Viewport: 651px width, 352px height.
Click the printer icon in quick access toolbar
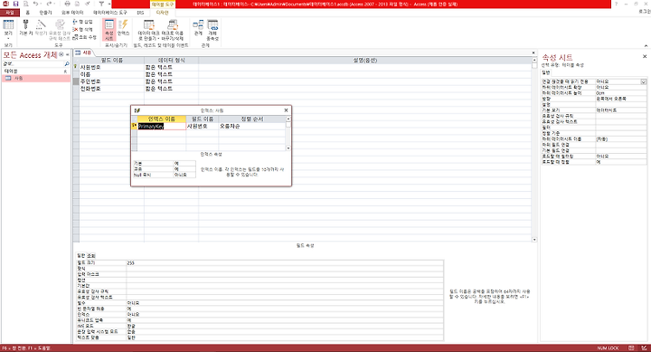pyautogui.click(x=67, y=4)
